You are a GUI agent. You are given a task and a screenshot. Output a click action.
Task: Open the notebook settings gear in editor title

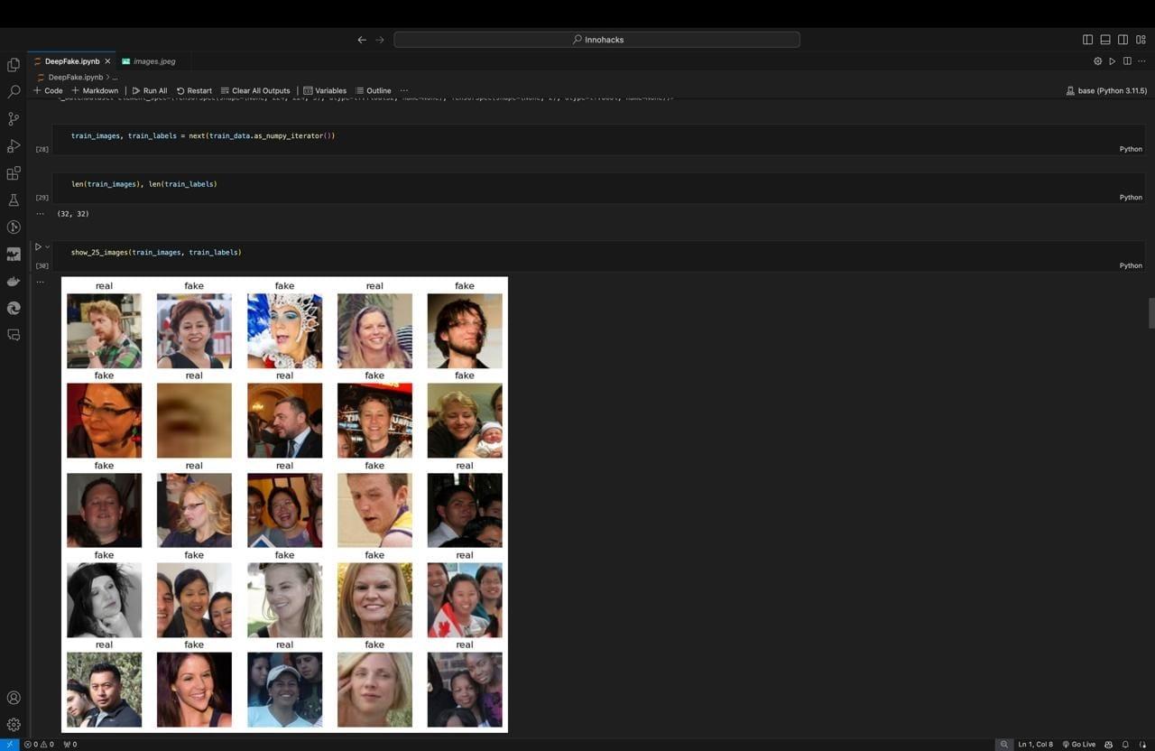pos(1098,61)
